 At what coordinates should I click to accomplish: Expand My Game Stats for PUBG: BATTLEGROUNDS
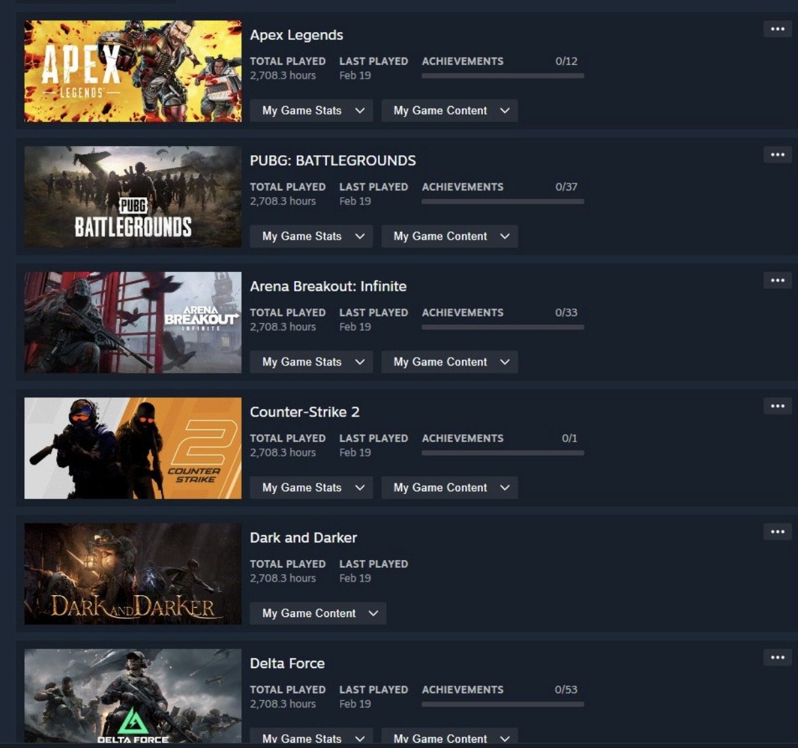coord(311,236)
